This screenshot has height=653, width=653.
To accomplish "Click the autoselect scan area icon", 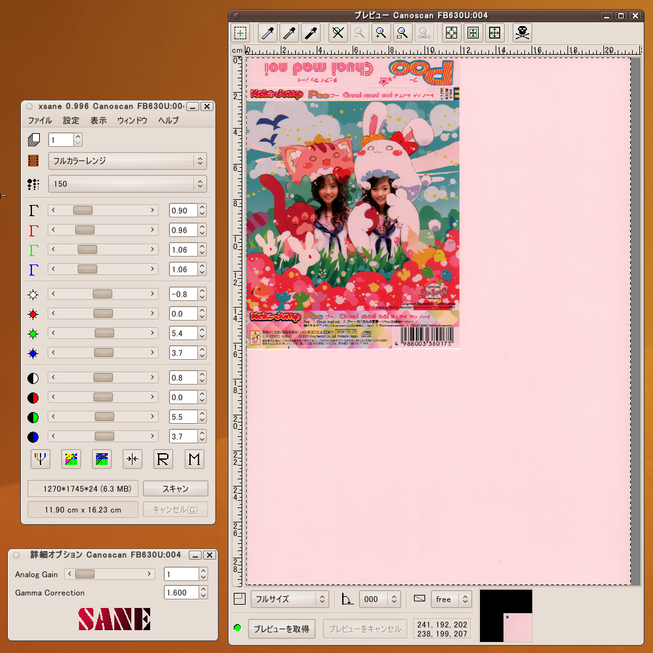I will coord(451,33).
